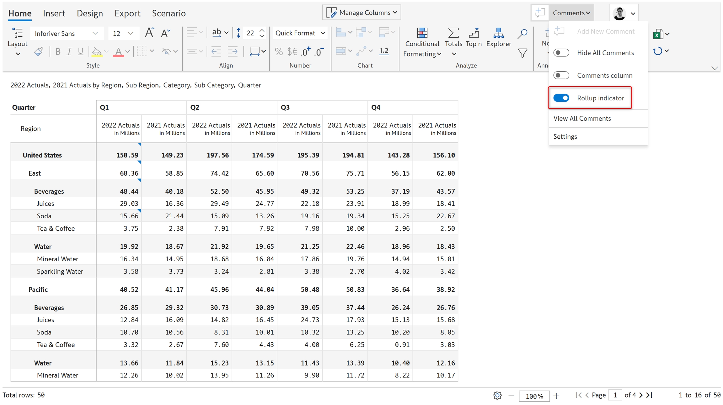This screenshot has height=405, width=723.
Task: Toggle Hide All Comments switch
Action: [x=561, y=53]
